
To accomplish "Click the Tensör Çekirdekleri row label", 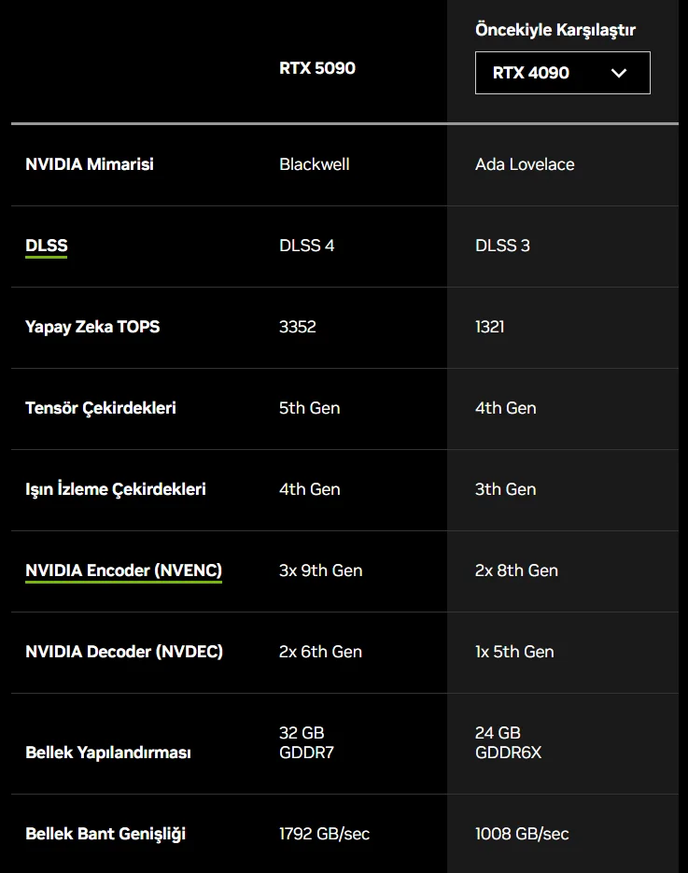I will [x=101, y=408].
